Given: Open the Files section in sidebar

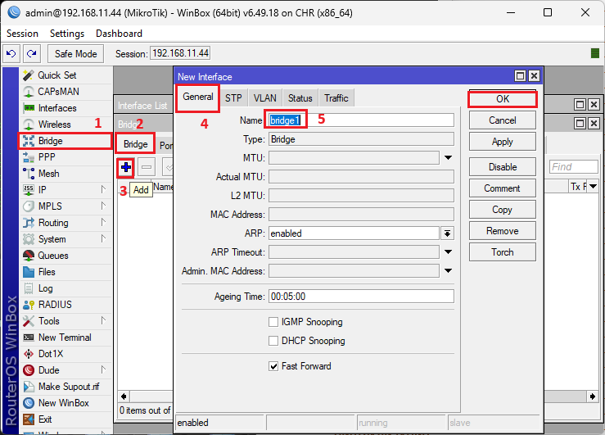Looking at the screenshot, I should [47, 272].
